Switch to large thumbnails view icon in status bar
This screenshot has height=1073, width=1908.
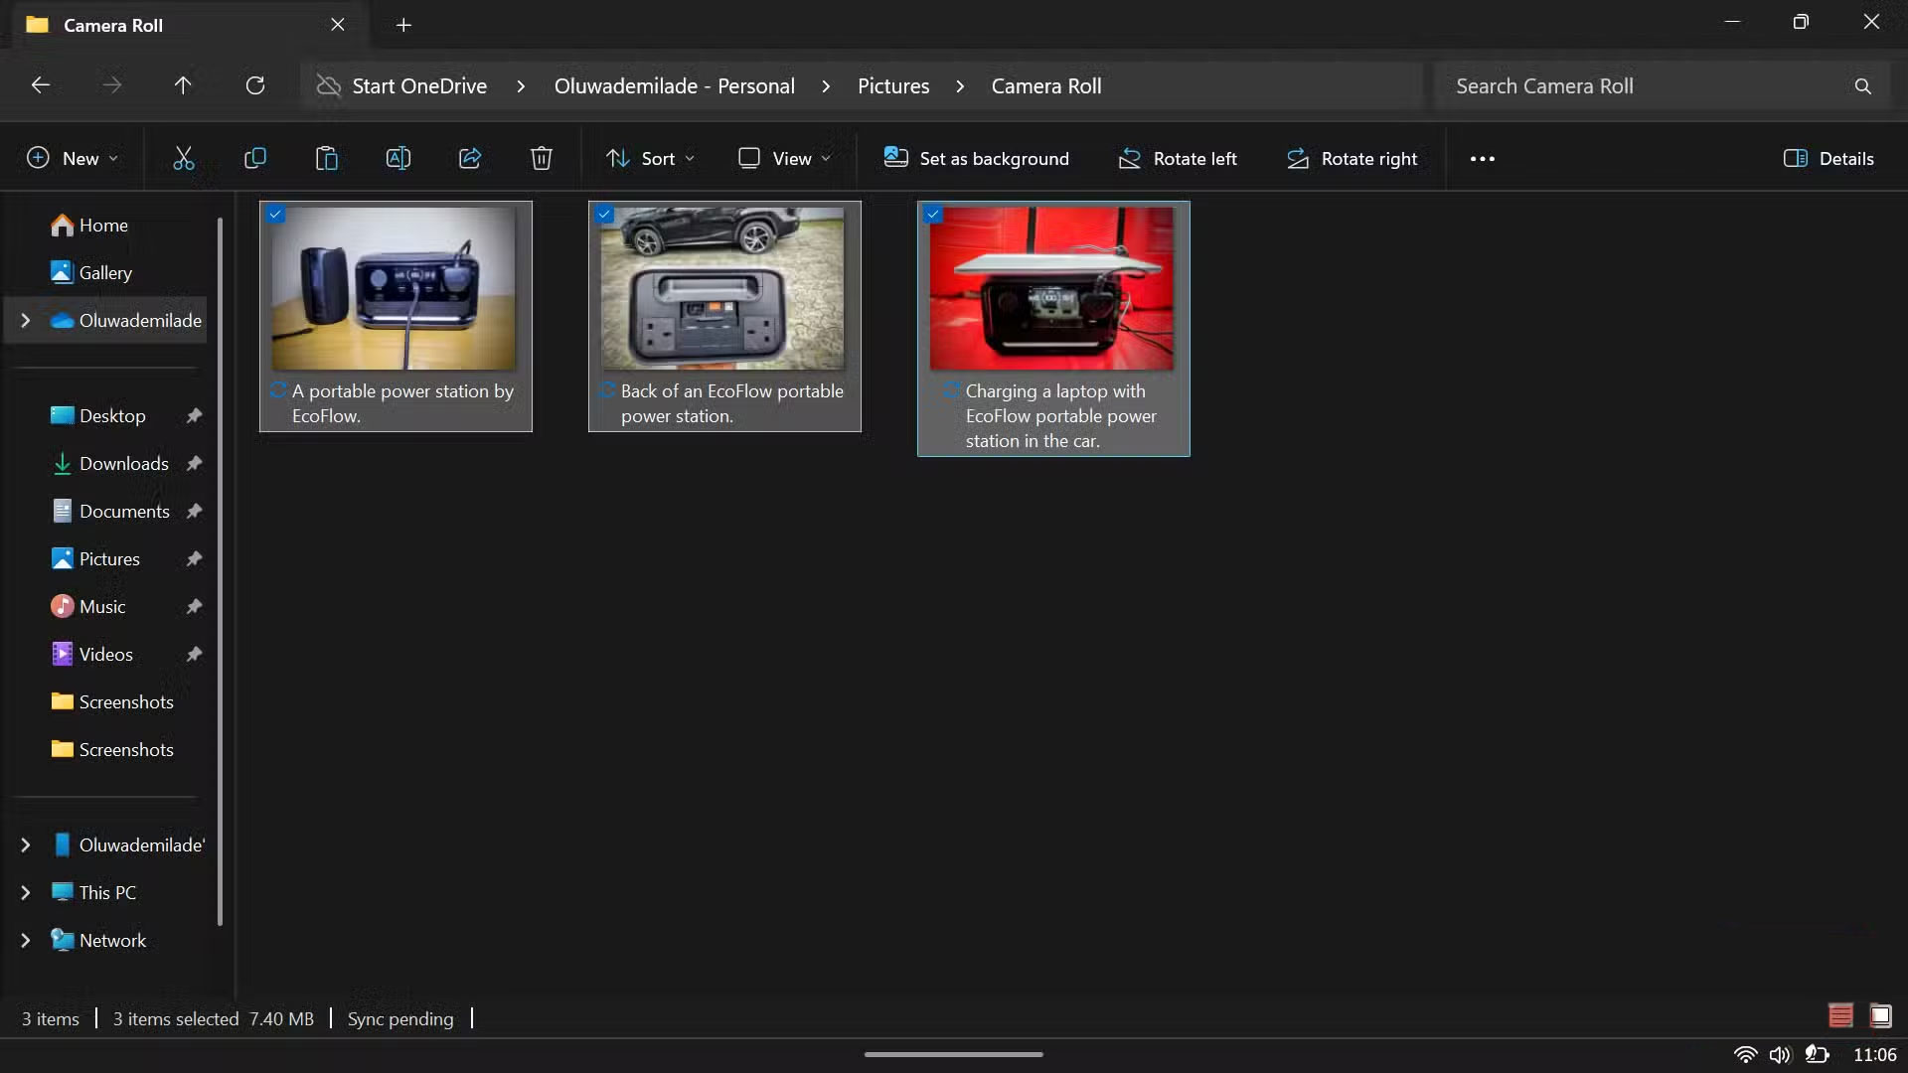(x=1880, y=1015)
